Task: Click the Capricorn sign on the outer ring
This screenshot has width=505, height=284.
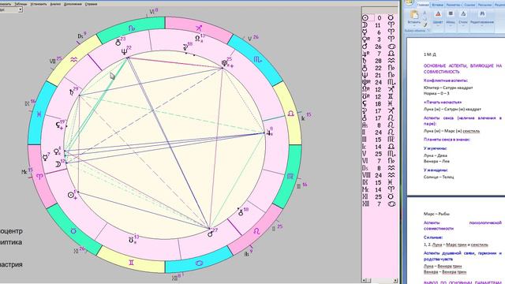Action: (132, 28)
